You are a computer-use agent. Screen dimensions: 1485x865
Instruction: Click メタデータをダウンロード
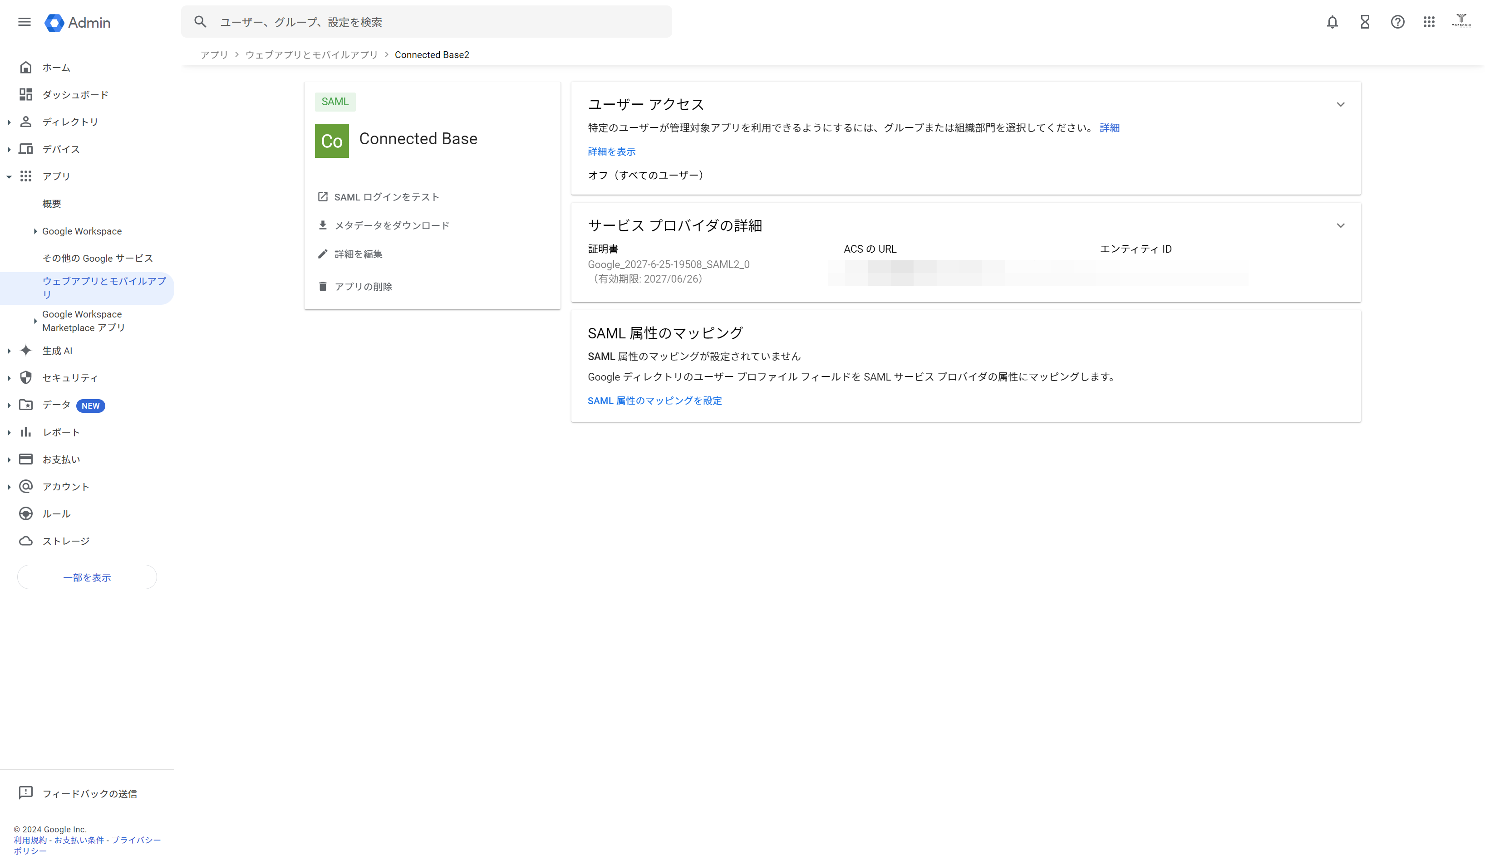pos(384,225)
